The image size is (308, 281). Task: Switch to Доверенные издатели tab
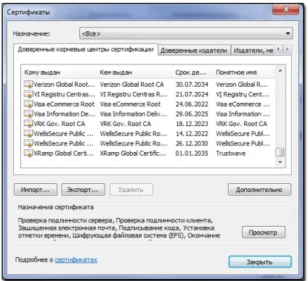click(194, 51)
